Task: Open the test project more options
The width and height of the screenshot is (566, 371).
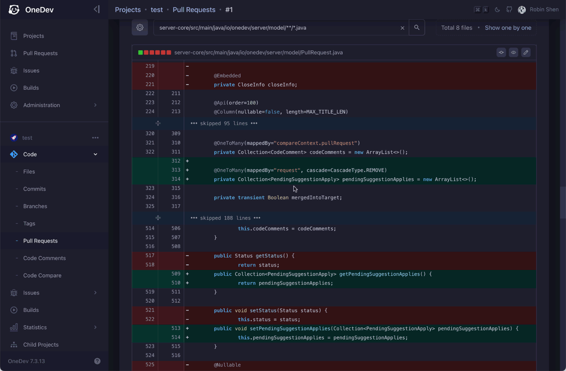Action: (95, 138)
